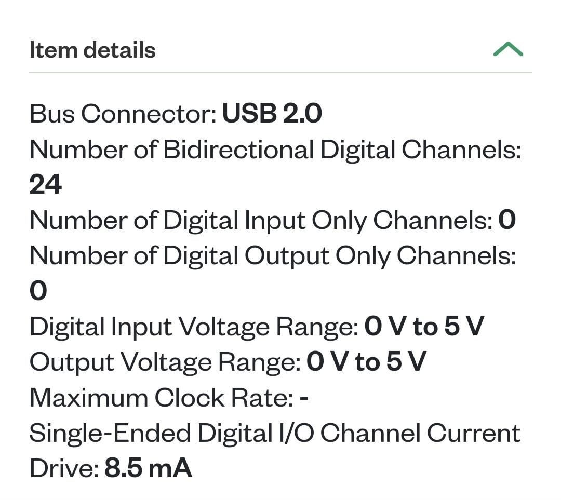Image resolution: width=561 pixels, height=500 pixels.
Task: Click the Item details heading
Action: point(92,50)
